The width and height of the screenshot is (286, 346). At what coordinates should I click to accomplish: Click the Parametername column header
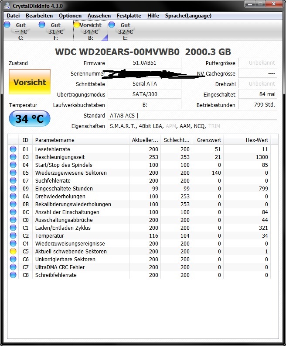pos(81,140)
